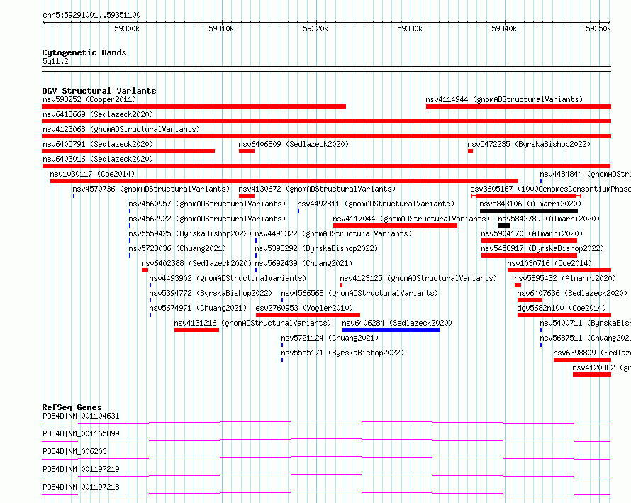Select the esv2760953 (Vogler2010) label
Viewport: 631px width, 503px height.
304,308
